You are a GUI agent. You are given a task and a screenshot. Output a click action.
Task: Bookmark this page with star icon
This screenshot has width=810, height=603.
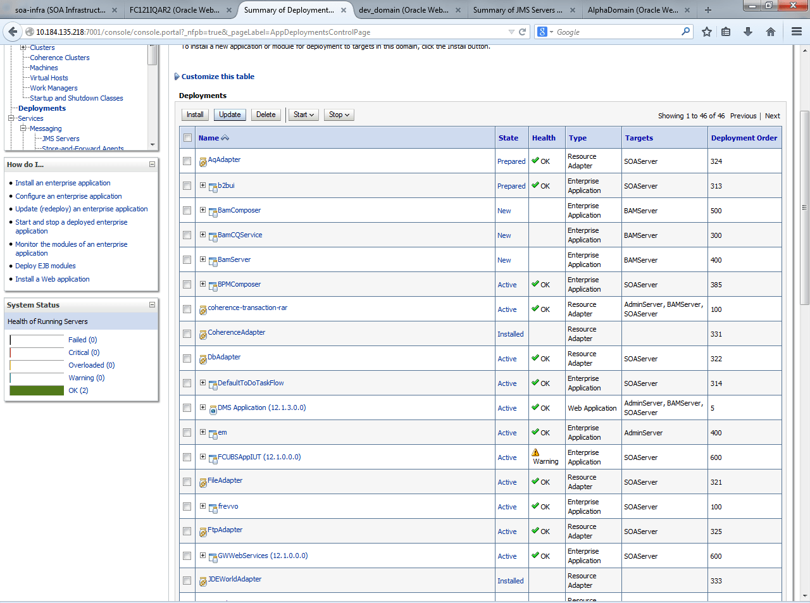pyautogui.click(x=707, y=32)
